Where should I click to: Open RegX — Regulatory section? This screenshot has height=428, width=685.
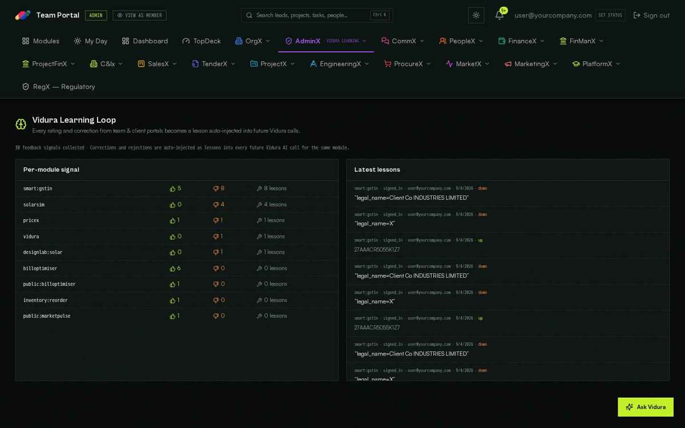tap(58, 87)
